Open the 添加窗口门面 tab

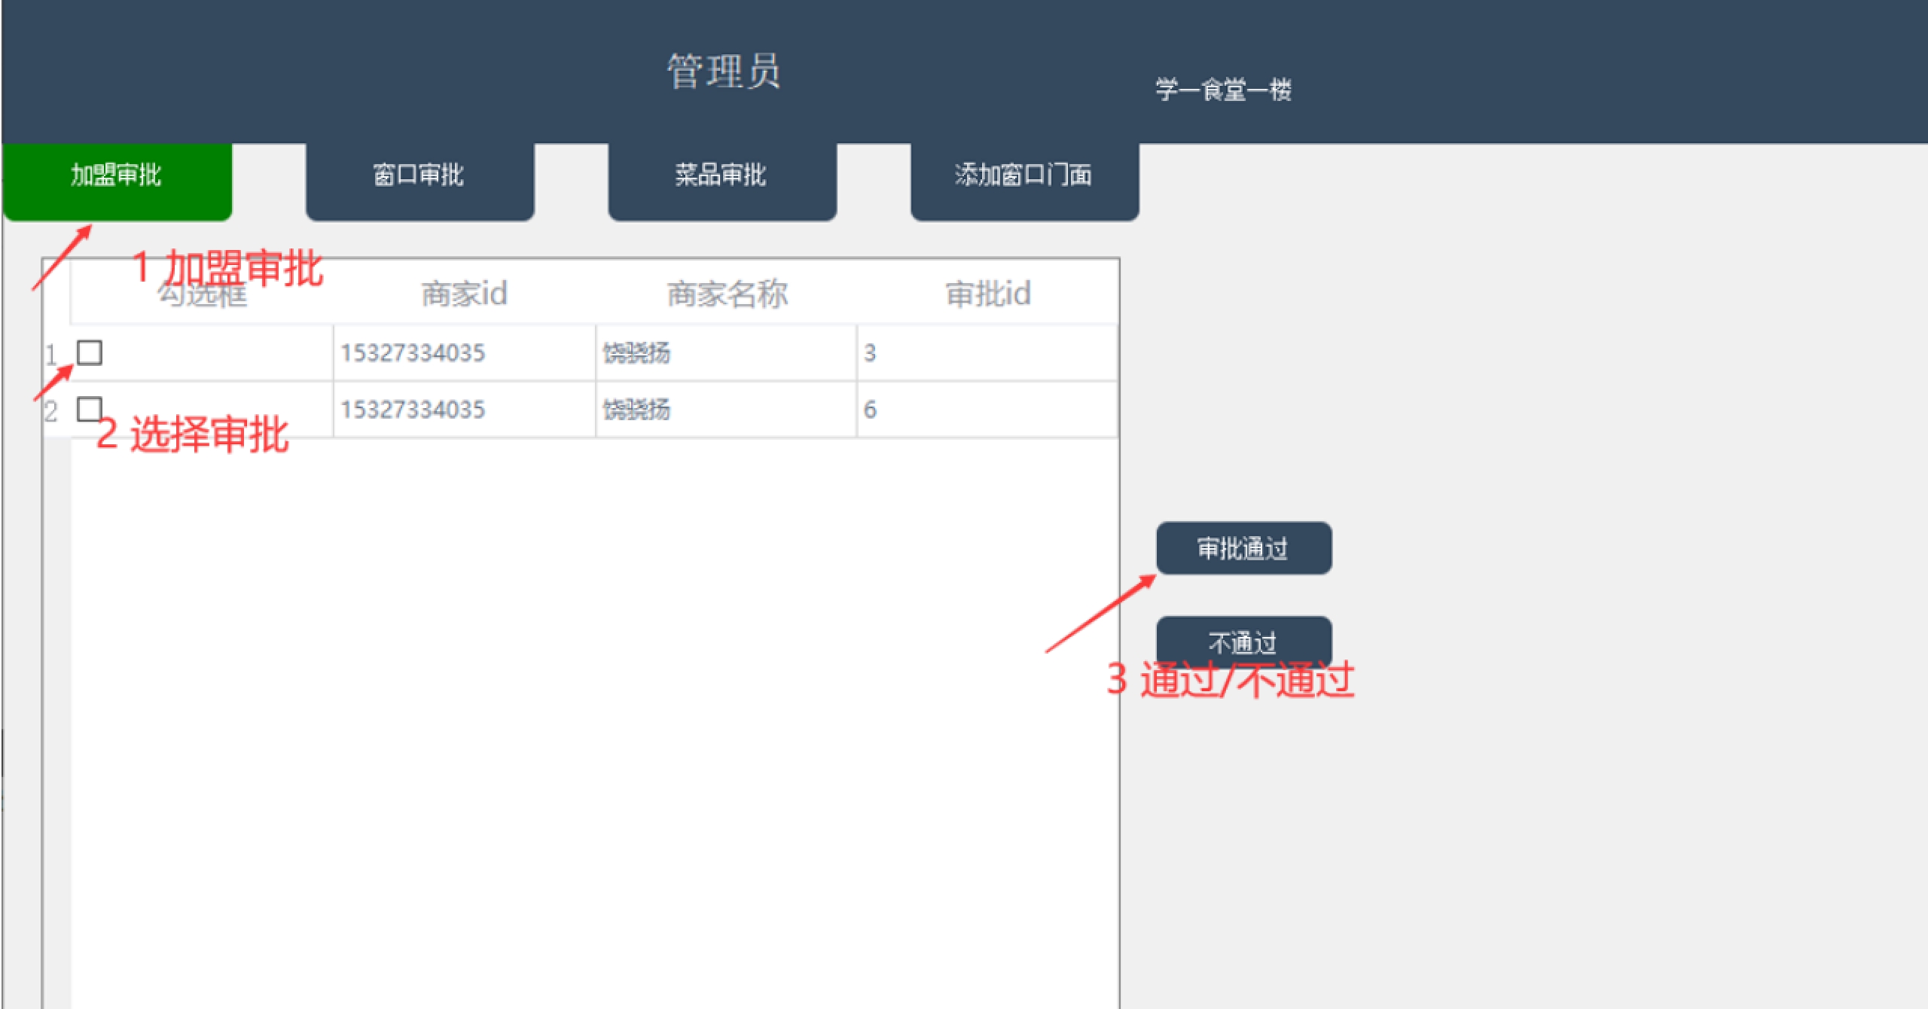[1024, 176]
